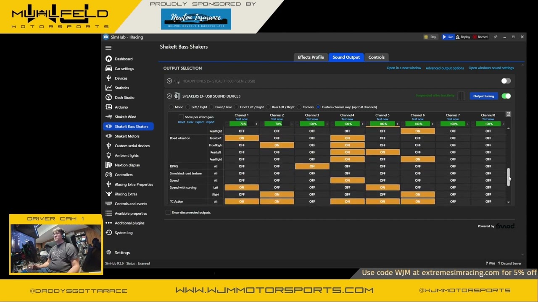Pop out the channel map grid
The height and width of the screenshot is (302, 538).
tap(508, 114)
